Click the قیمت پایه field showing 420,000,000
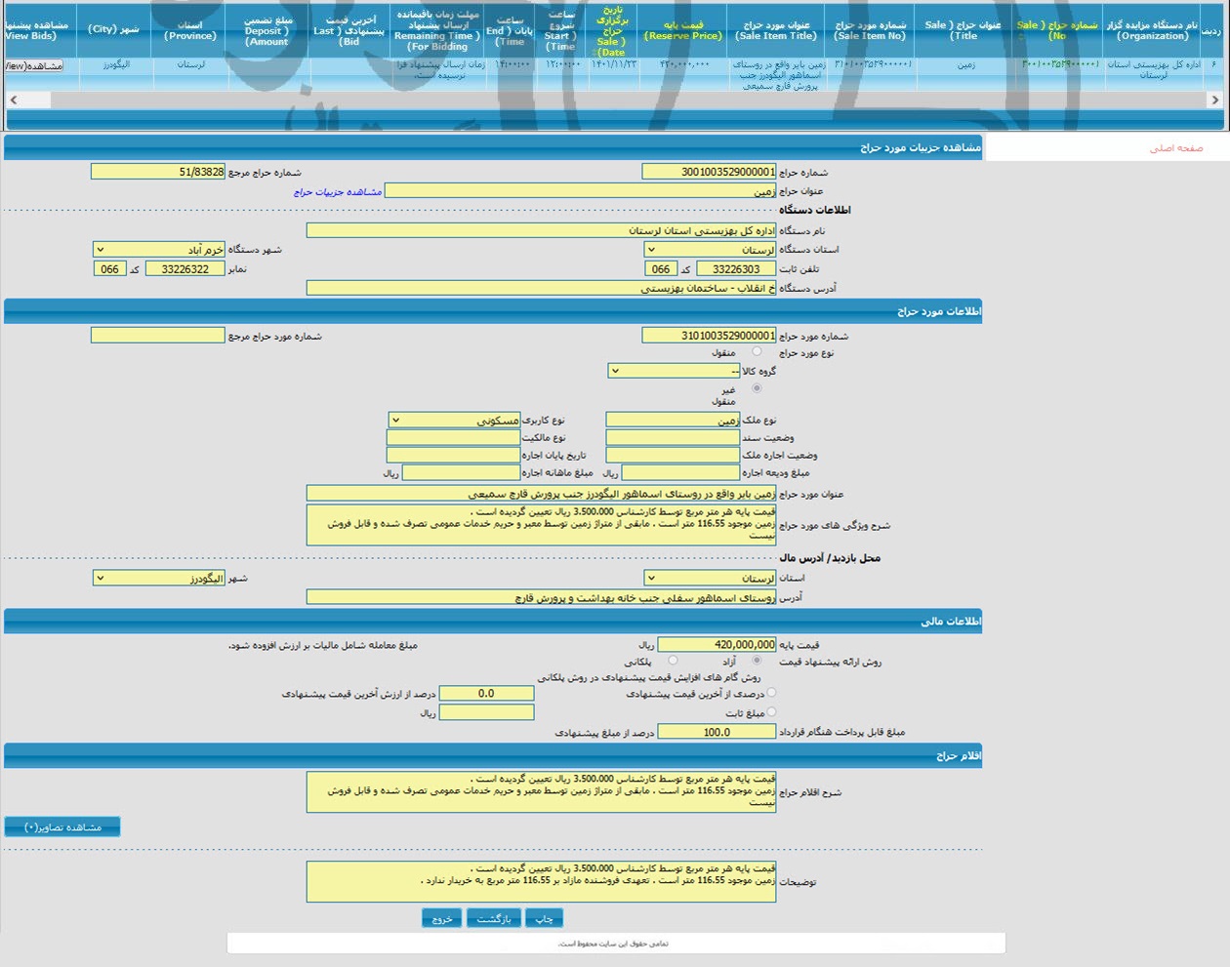1230x967 pixels. pos(717,645)
